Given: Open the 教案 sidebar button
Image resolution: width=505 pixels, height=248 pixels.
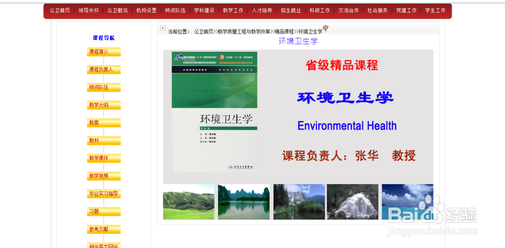Looking at the screenshot, I should pos(104,123).
